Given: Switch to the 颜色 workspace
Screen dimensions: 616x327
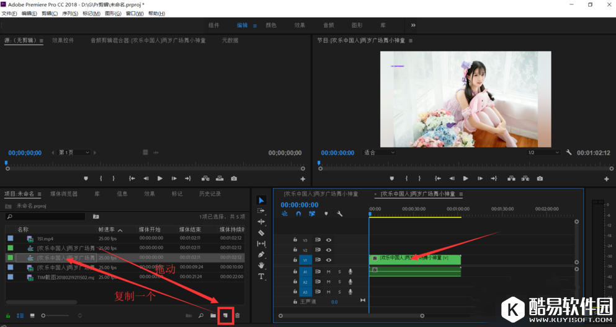Looking at the screenshot, I should click(x=271, y=25).
